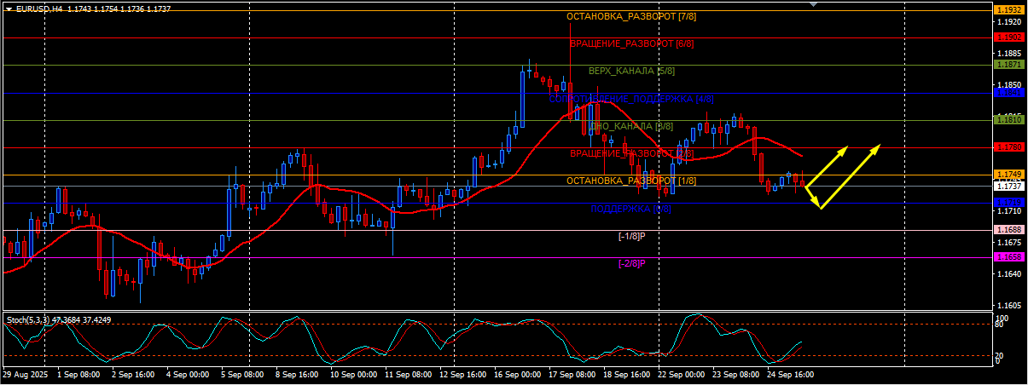Click the 2 Sep 16:00 time label
The height and width of the screenshot is (385, 1028).
(131, 374)
